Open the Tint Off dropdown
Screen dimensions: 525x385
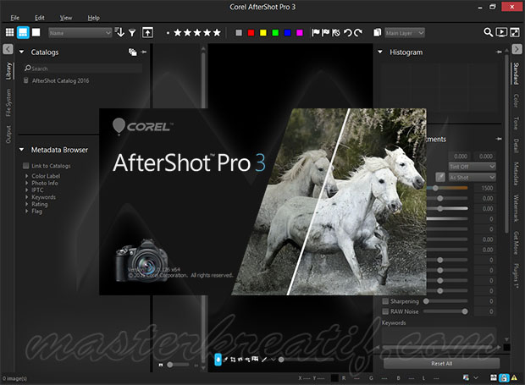[x=472, y=167]
